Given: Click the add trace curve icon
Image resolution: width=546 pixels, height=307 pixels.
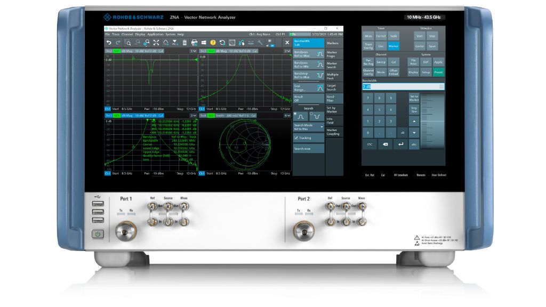Looking at the screenshot, I should [166, 43].
